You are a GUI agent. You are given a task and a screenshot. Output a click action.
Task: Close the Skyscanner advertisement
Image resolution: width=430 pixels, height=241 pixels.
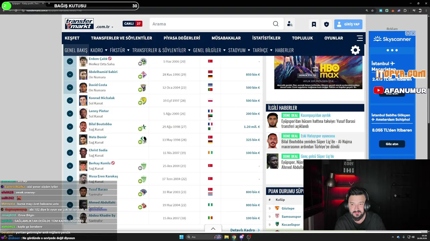pos(413,33)
